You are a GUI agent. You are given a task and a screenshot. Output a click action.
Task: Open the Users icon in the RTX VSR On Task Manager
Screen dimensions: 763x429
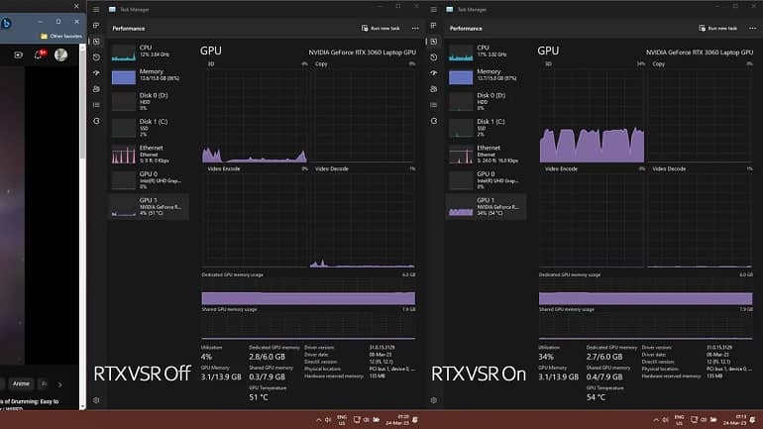click(434, 89)
